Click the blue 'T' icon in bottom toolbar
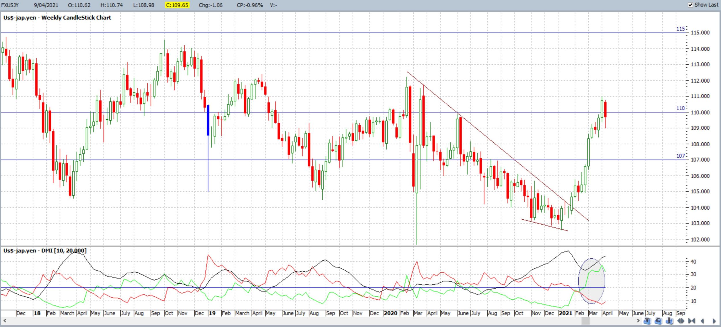 click(647, 321)
